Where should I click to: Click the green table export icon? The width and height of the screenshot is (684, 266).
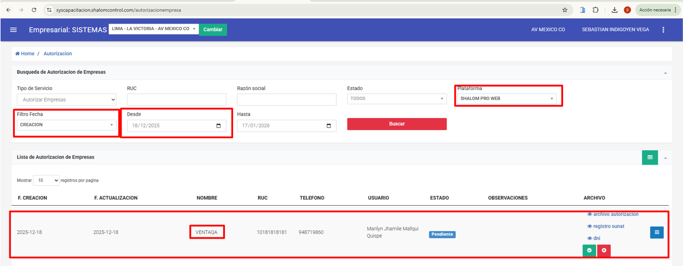coord(650,157)
